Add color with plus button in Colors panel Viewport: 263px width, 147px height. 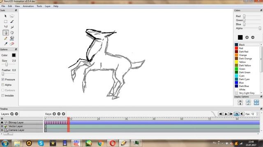click(x=247, y=37)
